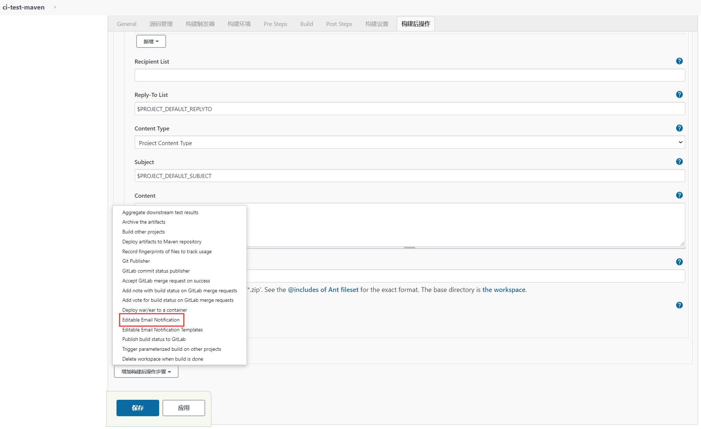The image size is (701, 429).
Task: Click into the Recipient List input field
Action: pyautogui.click(x=409, y=75)
